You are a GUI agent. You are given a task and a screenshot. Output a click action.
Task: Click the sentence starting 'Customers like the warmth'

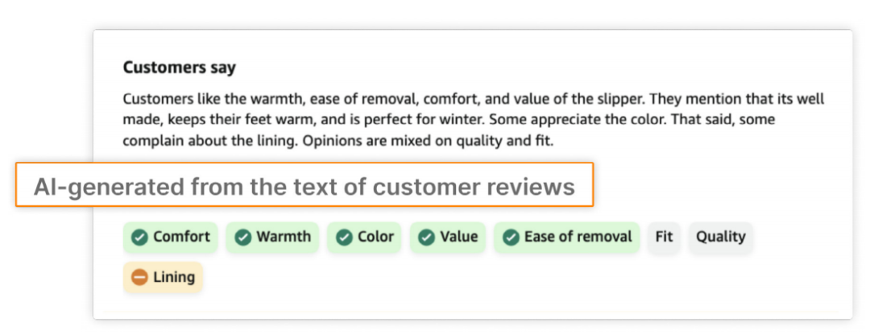coord(384,99)
